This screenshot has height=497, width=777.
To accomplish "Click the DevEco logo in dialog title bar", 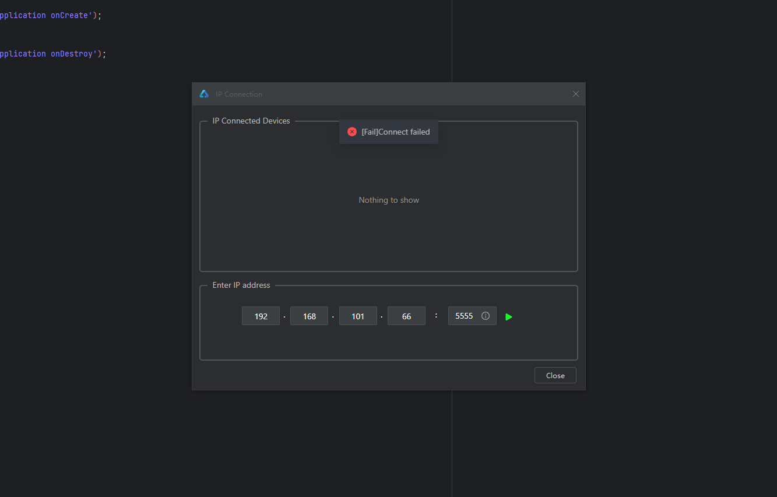I will (204, 94).
